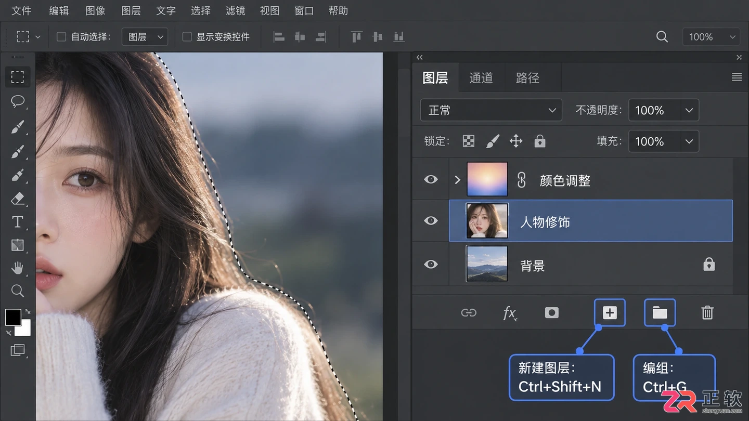The width and height of the screenshot is (749, 421).
Task: Select the 图层 panel tab
Action: pyautogui.click(x=435, y=77)
